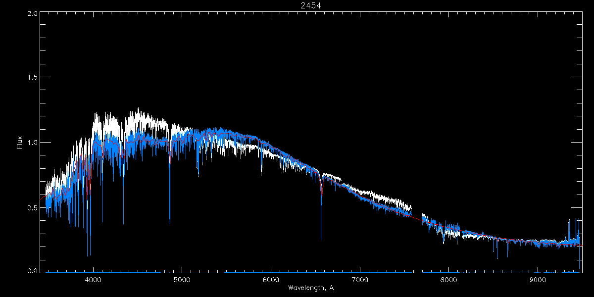Click the 0.0 flux tick label
The height and width of the screenshot is (297, 594).
tap(31, 270)
